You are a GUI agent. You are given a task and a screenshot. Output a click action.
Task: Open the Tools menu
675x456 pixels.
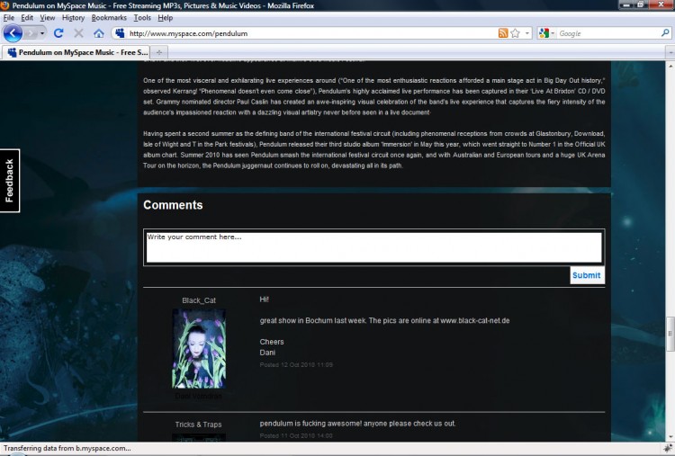click(x=142, y=18)
